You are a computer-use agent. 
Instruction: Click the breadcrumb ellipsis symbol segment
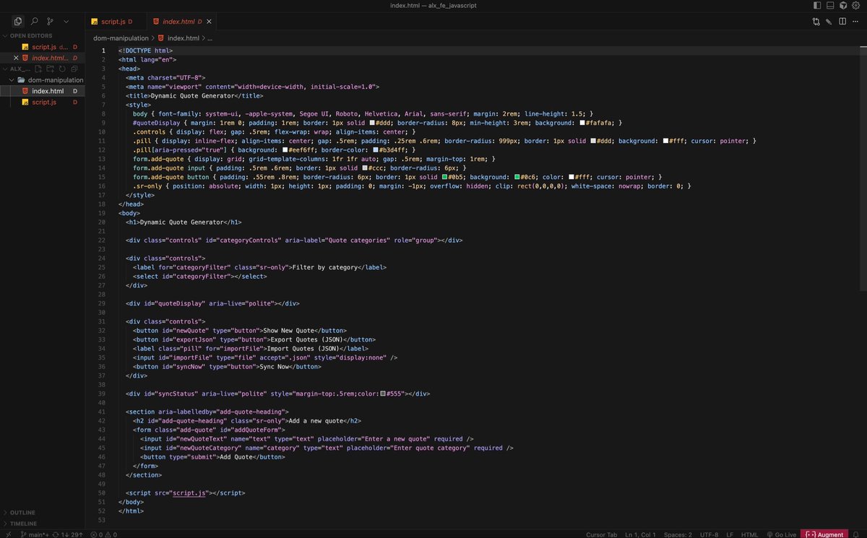point(210,38)
